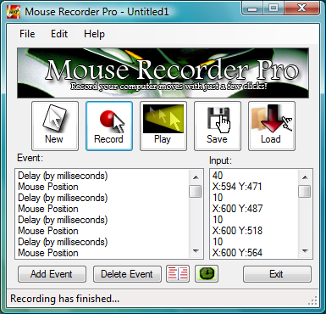Click the Event list scrollbar thumb
The height and width of the screenshot is (314, 326).
point(196,191)
